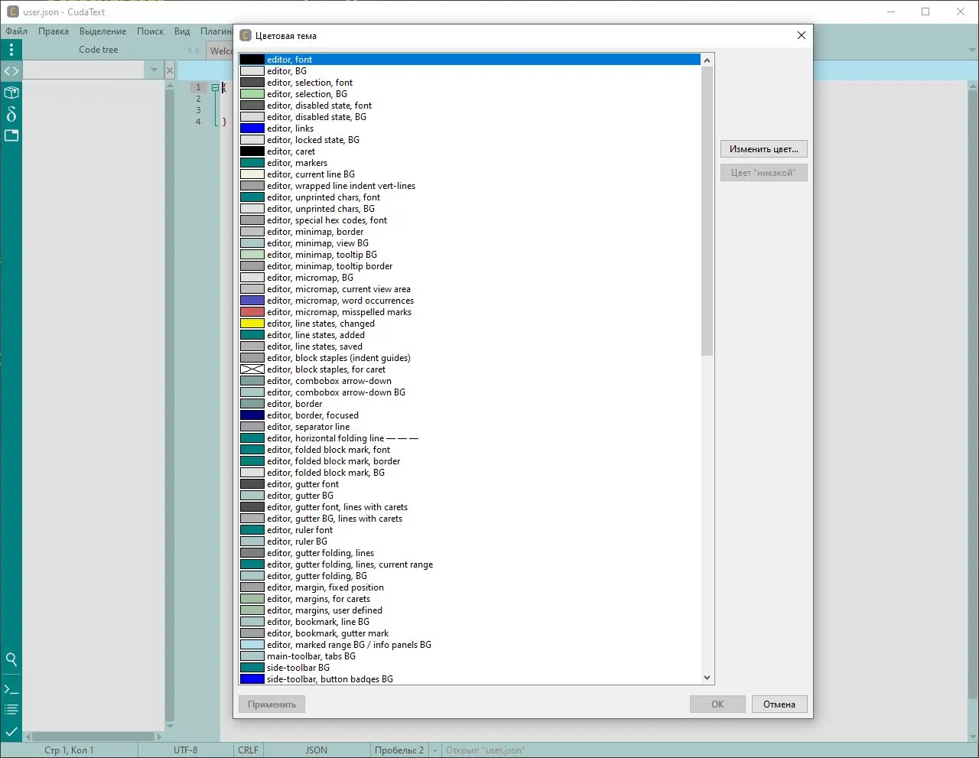Select "editor, line states, added" row
Screen dimensions: 979x758
(x=470, y=335)
